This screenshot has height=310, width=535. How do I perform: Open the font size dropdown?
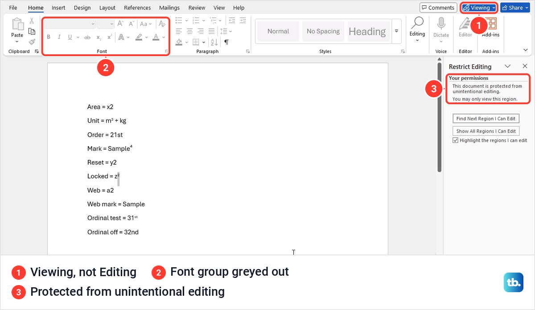[111, 24]
